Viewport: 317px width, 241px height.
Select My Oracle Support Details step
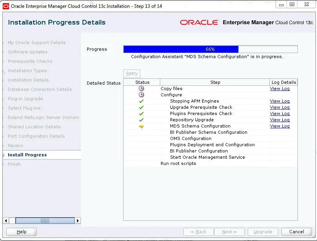tap(37, 43)
